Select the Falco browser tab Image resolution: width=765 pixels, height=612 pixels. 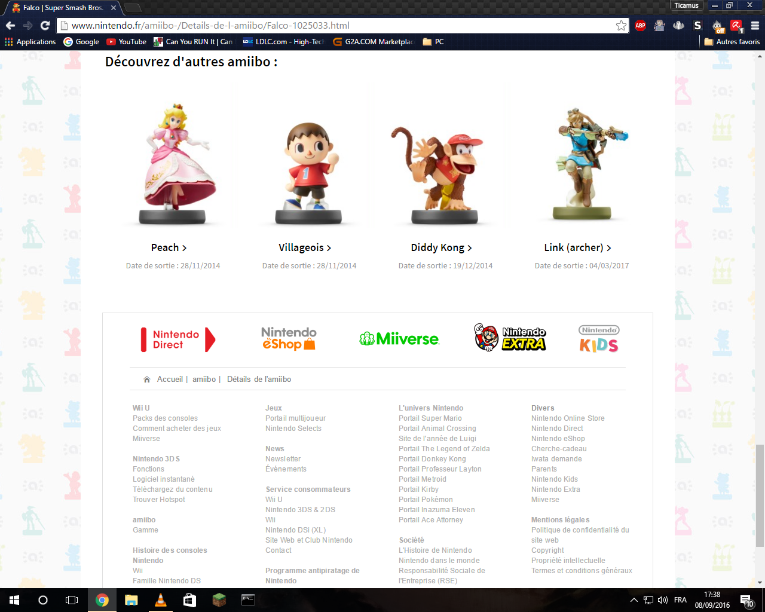click(x=62, y=8)
